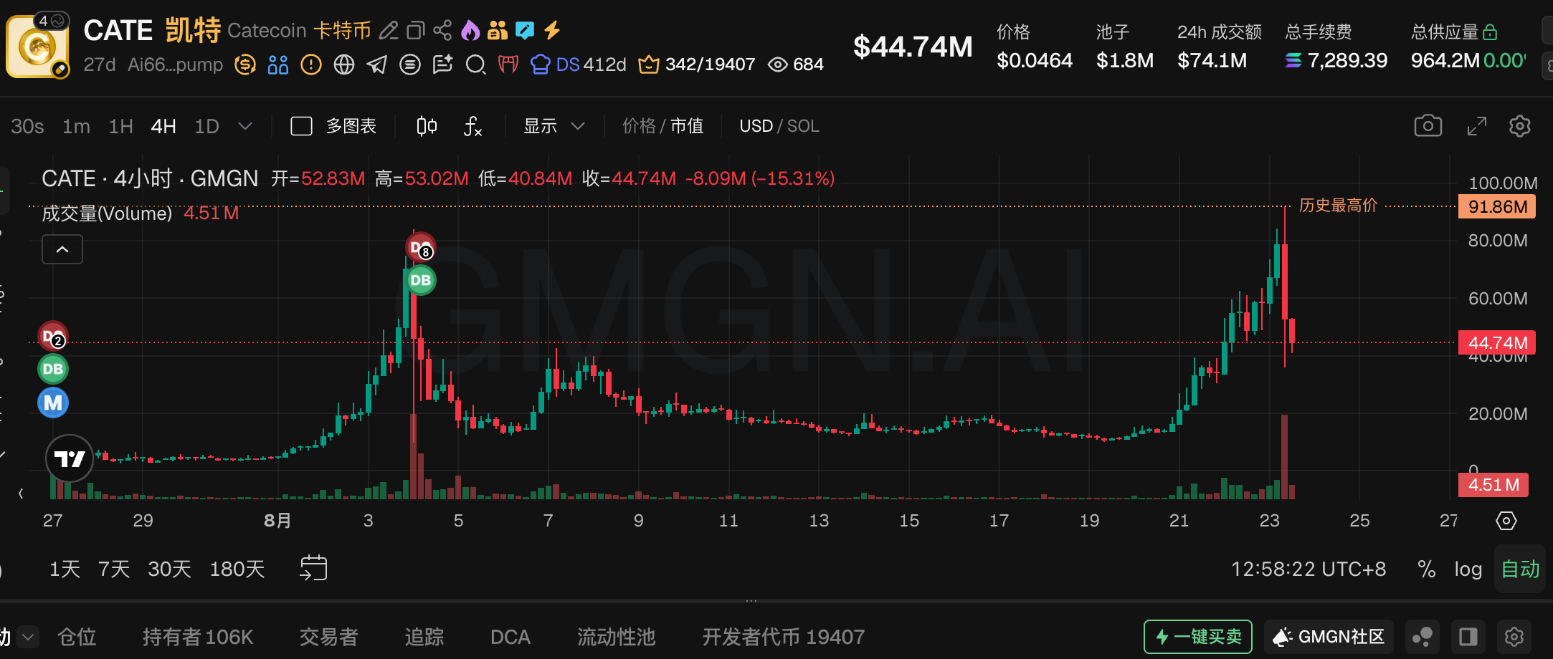Set chart currency to SOL
Image resolution: width=1553 pixels, height=659 pixels.
click(x=803, y=127)
